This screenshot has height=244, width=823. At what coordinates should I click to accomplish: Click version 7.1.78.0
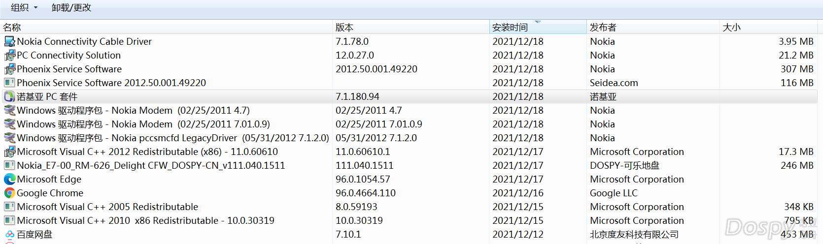coord(352,41)
